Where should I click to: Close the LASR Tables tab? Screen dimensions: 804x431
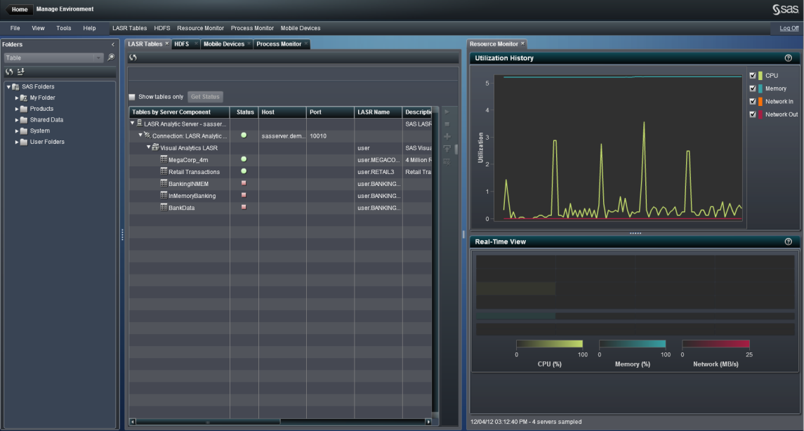(166, 44)
